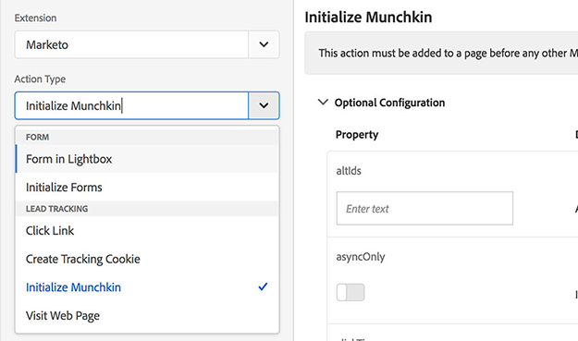Toggle the asyncOnly switch
Image resolution: width=578 pixels, height=341 pixels.
(350, 292)
